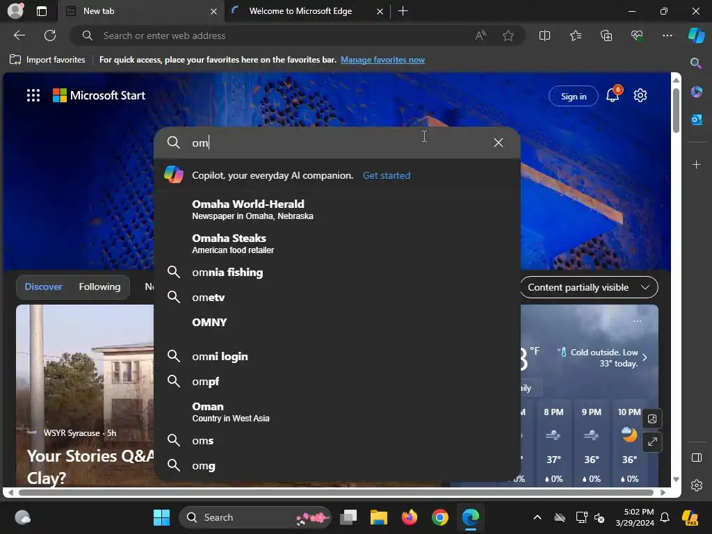Open Windows Start menu
Image resolution: width=712 pixels, height=534 pixels.
pyautogui.click(x=161, y=517)
